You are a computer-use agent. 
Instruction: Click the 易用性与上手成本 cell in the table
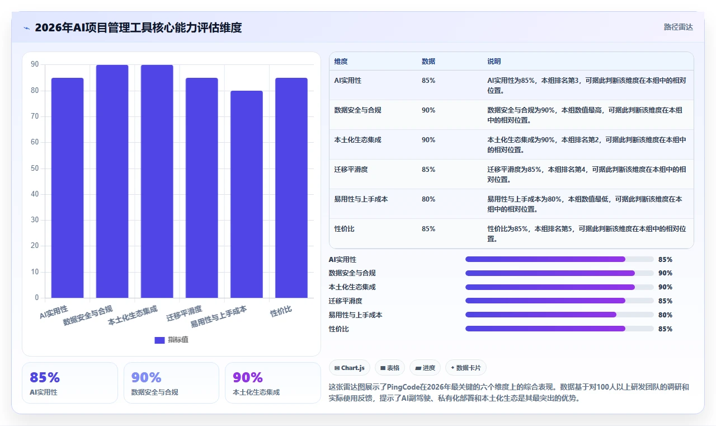[x=361, y=199]
